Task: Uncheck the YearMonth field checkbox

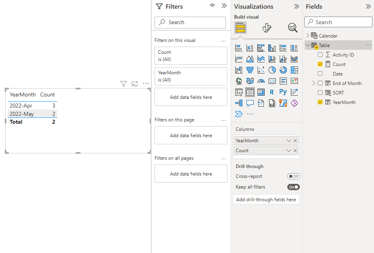Action: [x=320, y=102]
